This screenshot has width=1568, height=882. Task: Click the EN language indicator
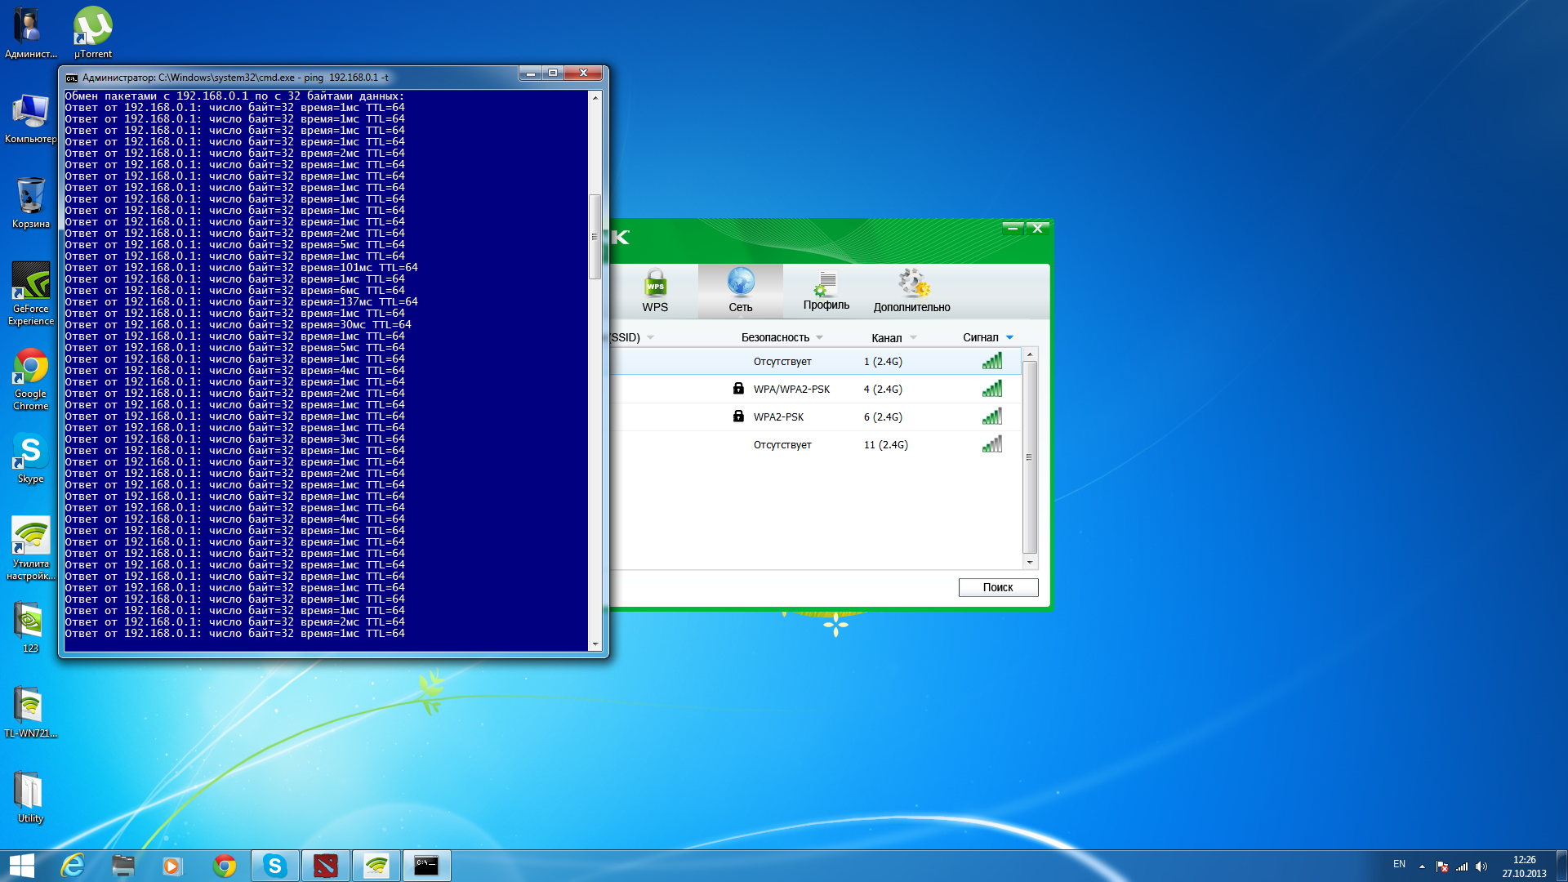(1399, 864)
